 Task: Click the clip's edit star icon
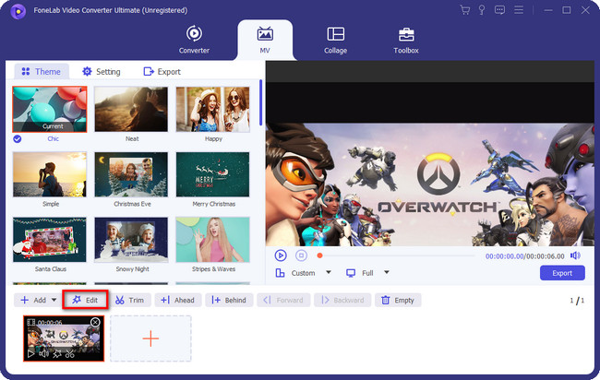tap(57, 354)
